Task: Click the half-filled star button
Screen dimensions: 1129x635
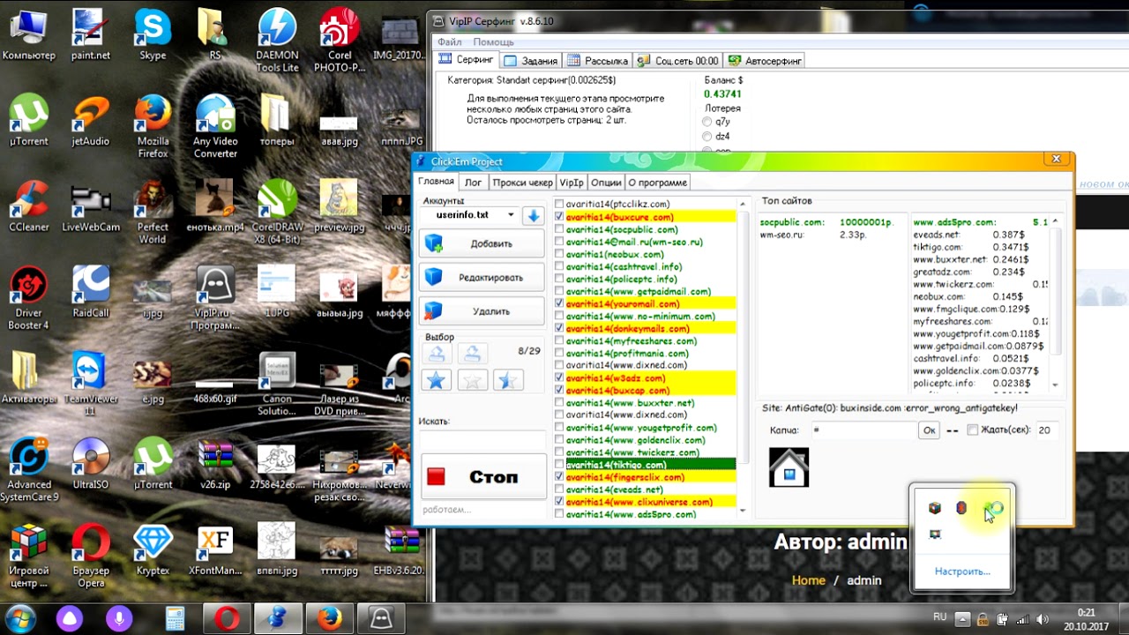Action: (x=508, y=381)
